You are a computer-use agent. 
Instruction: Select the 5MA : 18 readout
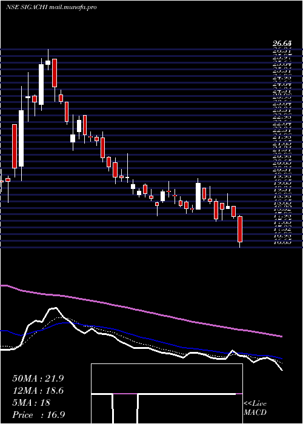pyautogui.click(x=31, y=403)
